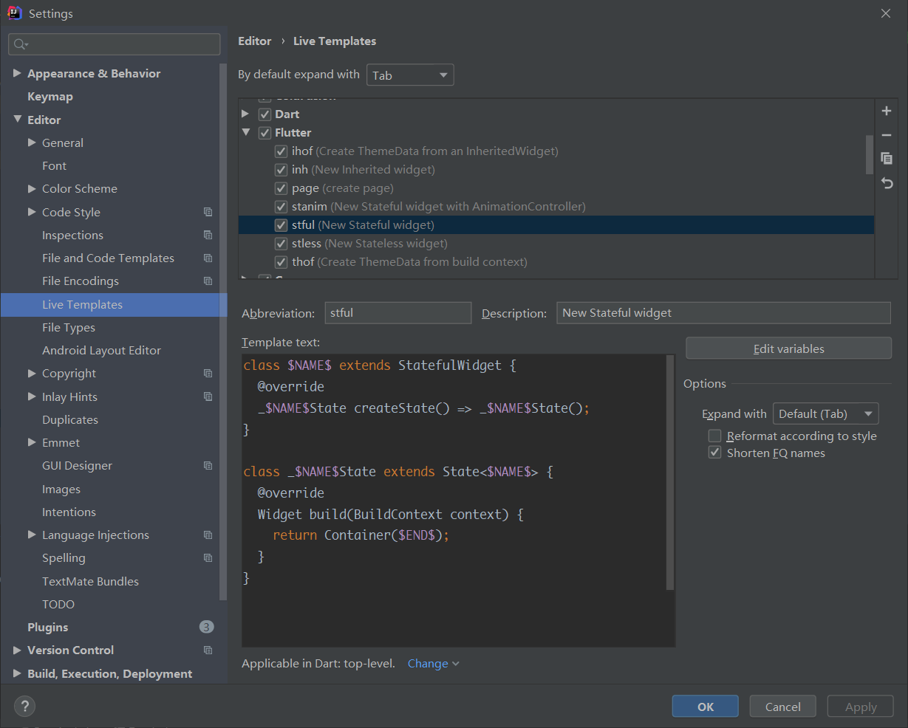Viewport: 908px width, 728px height.
Task: Click project-level icon beside Spelling
Action: coord(208,557)
